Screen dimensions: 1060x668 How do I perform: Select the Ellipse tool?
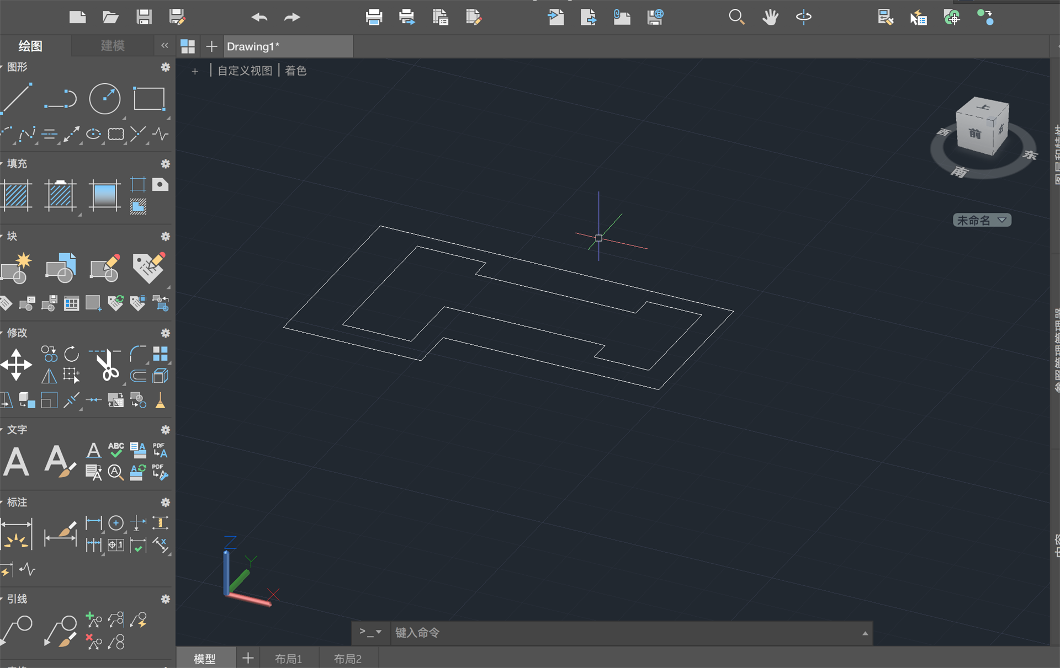[x=94, y=134]
